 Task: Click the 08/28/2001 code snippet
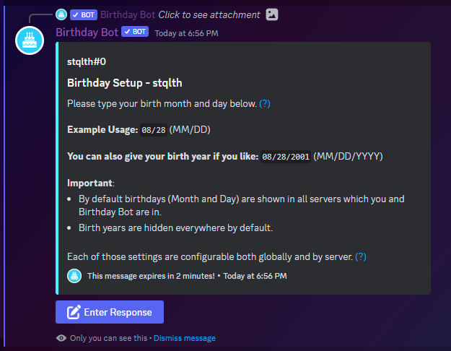tap(286, 156)
